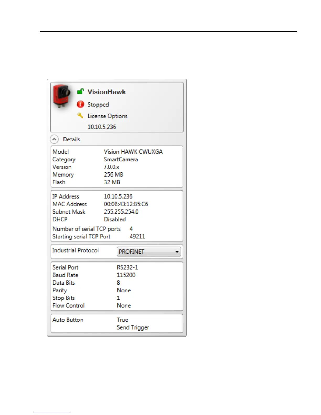Select the MAC Address value 00:0B:43:12:B5:C6

coord(126,204)
